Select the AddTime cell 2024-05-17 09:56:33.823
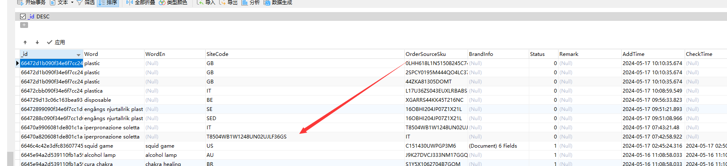 tap(653, 100)
